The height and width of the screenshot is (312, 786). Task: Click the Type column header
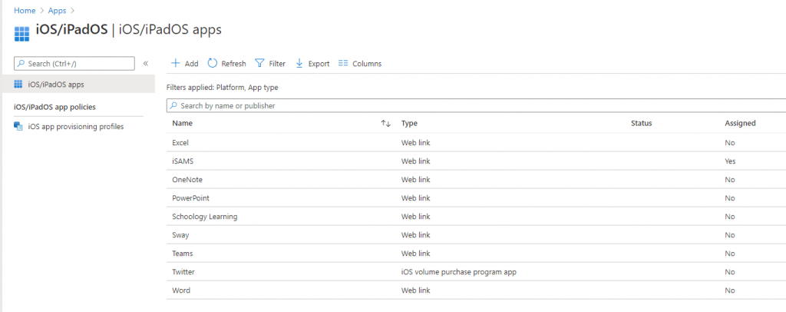click(x=409, y=123)
